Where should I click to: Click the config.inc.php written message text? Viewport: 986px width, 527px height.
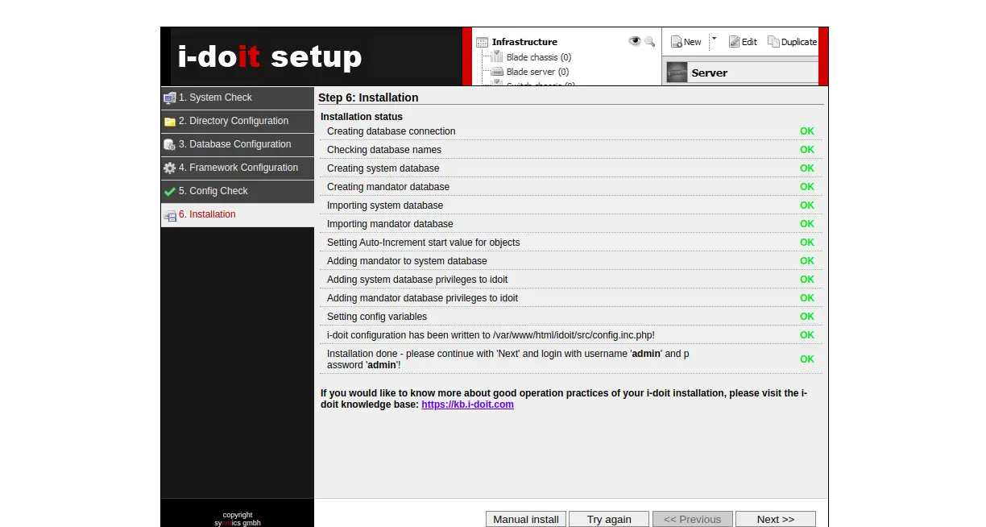pos(491,335)
